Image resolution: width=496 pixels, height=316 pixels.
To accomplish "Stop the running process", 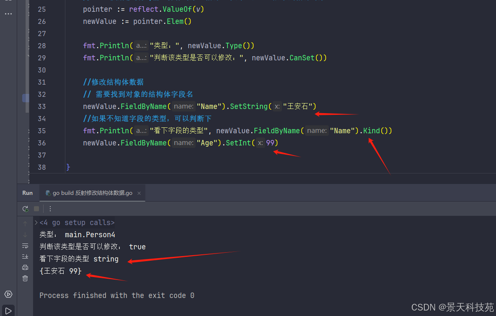I will click(36, 209).
